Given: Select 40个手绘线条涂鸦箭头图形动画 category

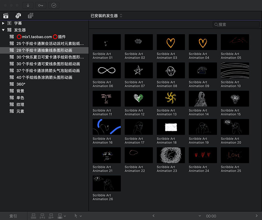Looking at the screenshot, I should [x=44, y=77].
